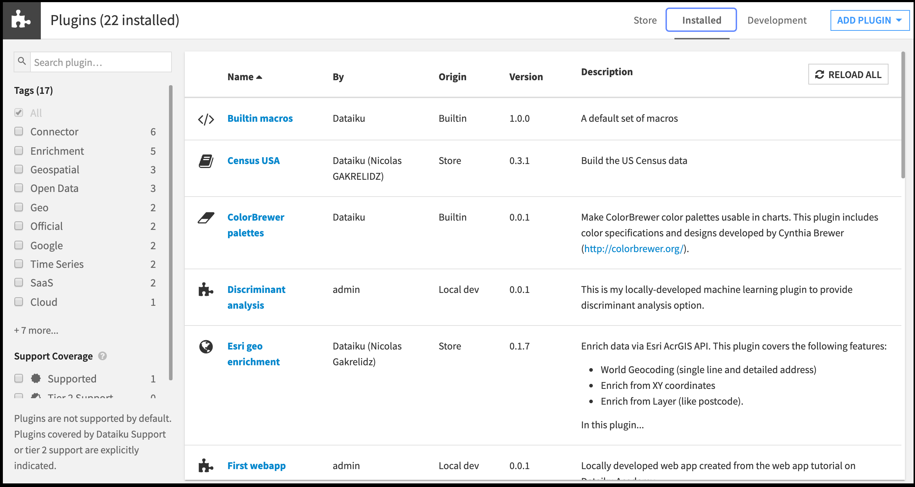This screenshot has width=915, height=487.
Task: Open the First webapp plugin link
Action: (x=256, y=466)
